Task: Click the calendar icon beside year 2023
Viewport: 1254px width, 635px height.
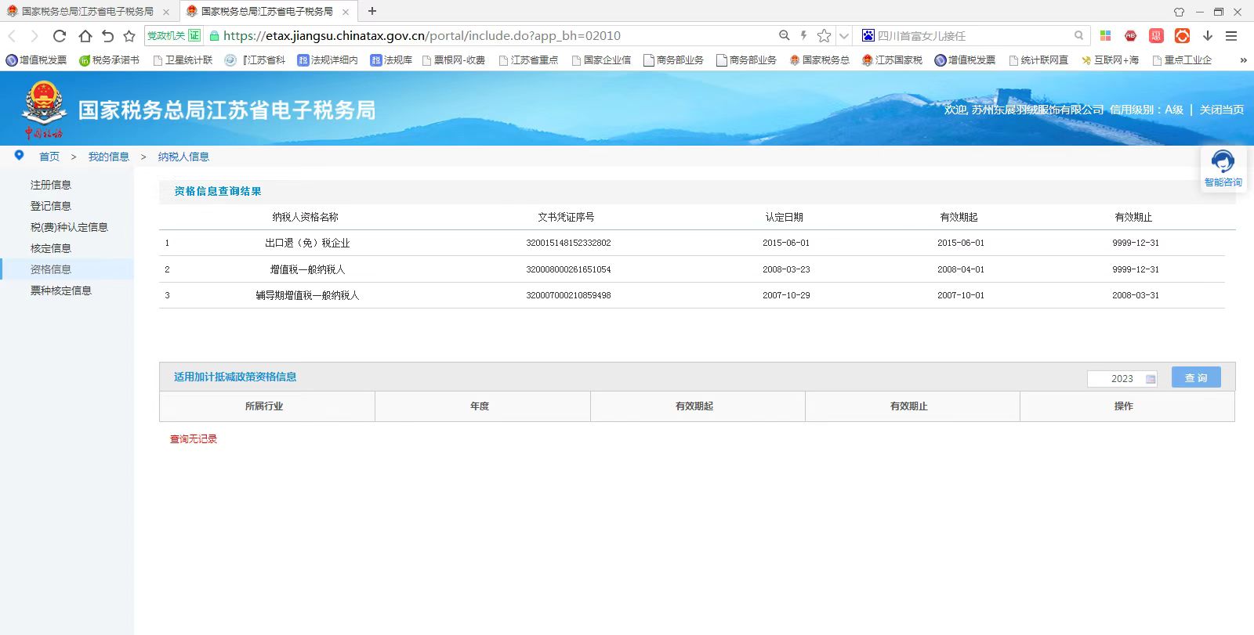Action: [1151, 379]
